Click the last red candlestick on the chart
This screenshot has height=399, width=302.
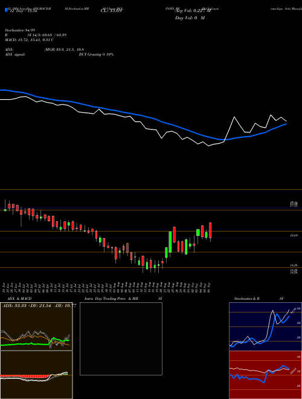[x=210, y=230]
